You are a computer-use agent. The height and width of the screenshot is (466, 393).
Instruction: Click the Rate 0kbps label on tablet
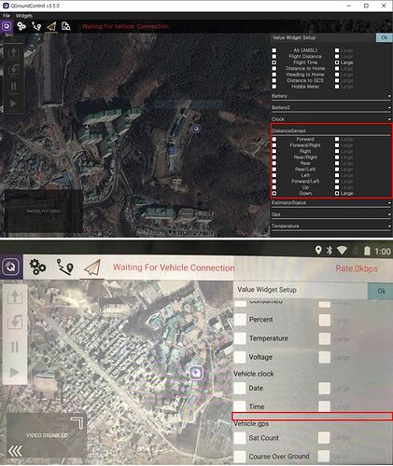click(357, 268)
